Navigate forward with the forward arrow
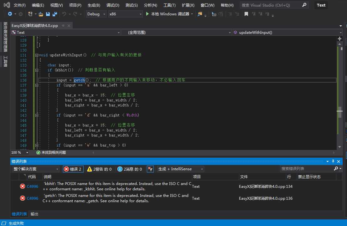The height and width of the screenshot is (226, 347). [x=21, y=14]
